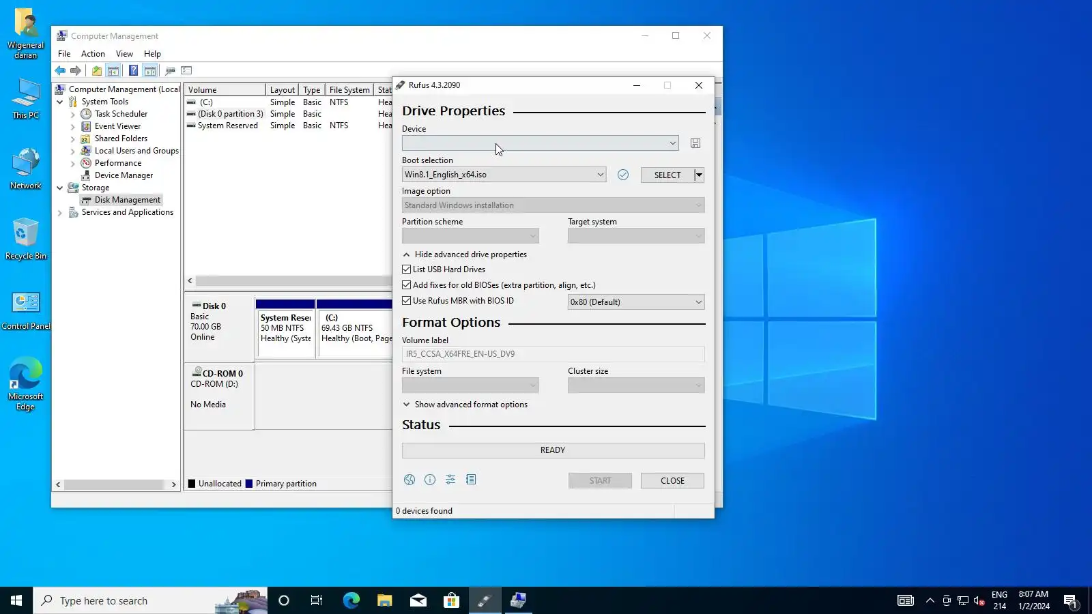Open the BIOS ID 0x80 (Default) dropdown
This screenshot has width=1092, height=614.
(x=636, y=302)
